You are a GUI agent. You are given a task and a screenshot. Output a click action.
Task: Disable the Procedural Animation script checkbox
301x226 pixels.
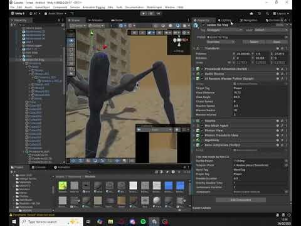(202, 69)
